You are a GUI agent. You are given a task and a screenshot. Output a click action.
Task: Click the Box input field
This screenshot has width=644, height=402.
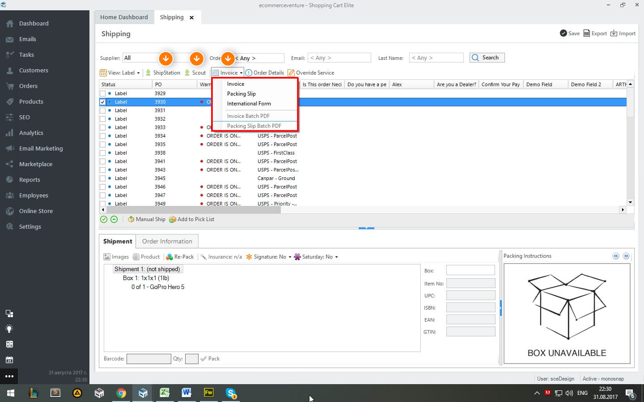click(470, 270)
